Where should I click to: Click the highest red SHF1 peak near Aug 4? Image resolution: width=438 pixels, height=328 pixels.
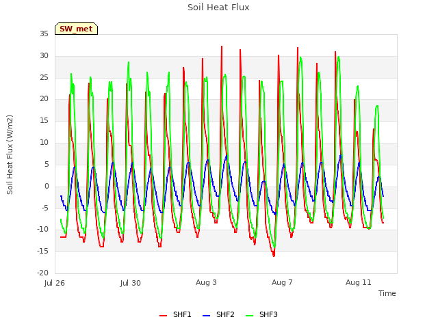click(222, 46)
